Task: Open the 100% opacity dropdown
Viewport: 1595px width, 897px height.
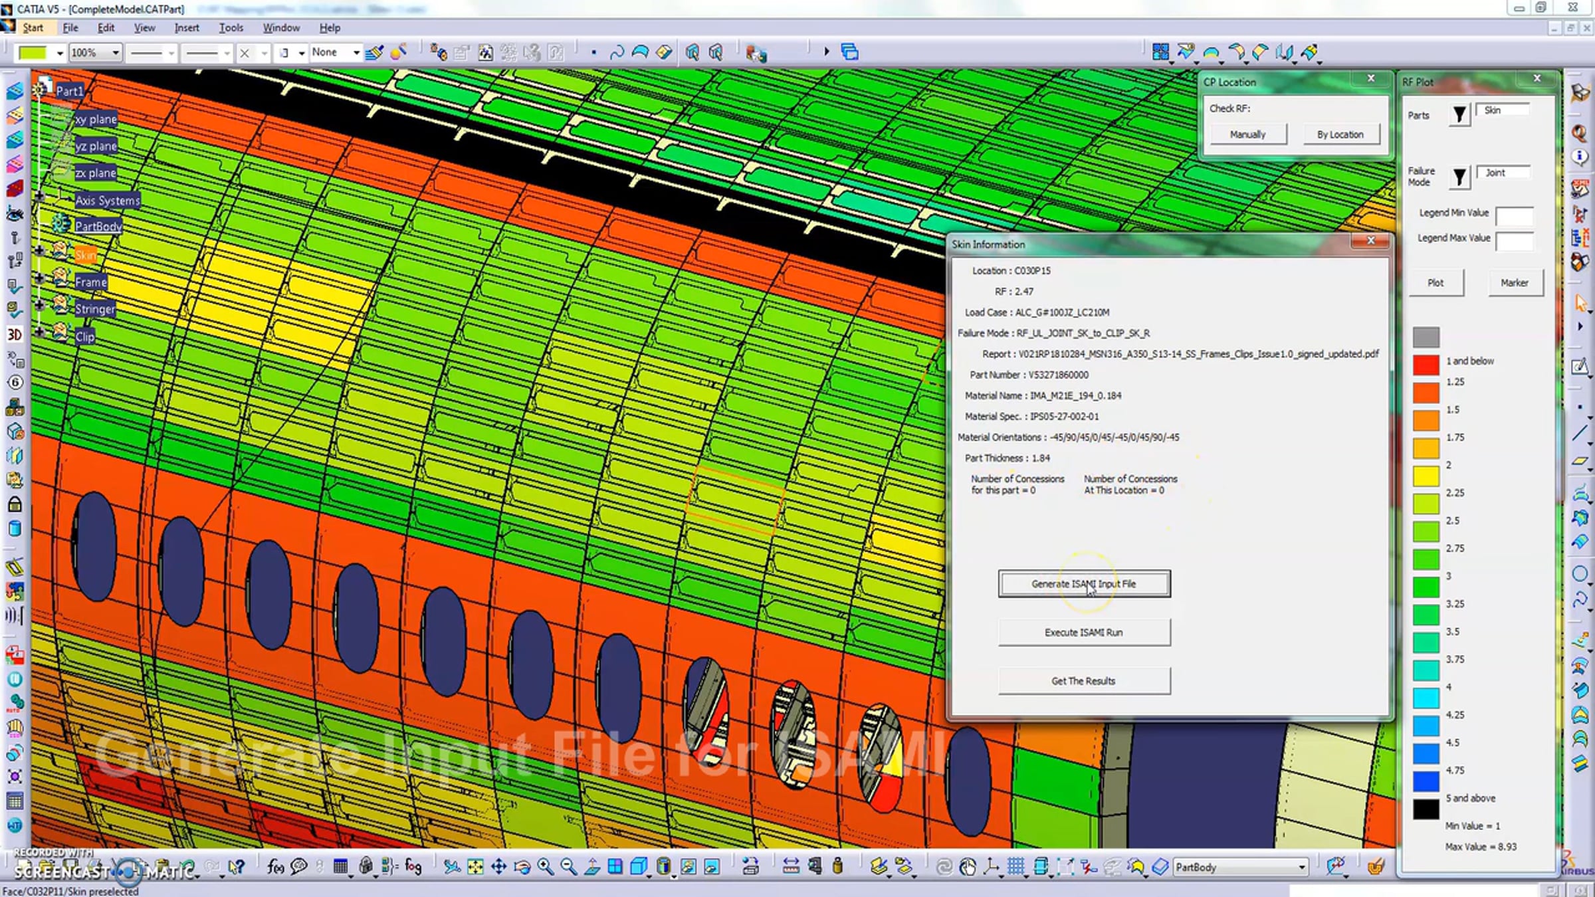Action: (115, 52)
